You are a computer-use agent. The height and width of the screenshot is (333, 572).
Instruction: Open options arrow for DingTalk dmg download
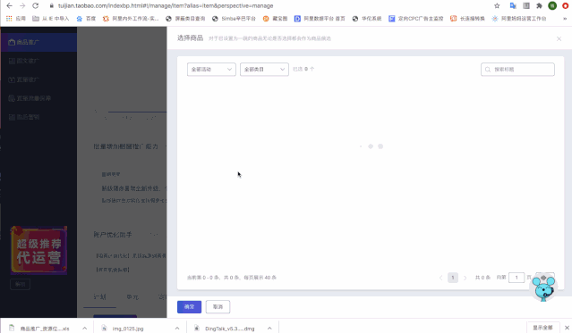pyautogui.click(x=269, y=329)
